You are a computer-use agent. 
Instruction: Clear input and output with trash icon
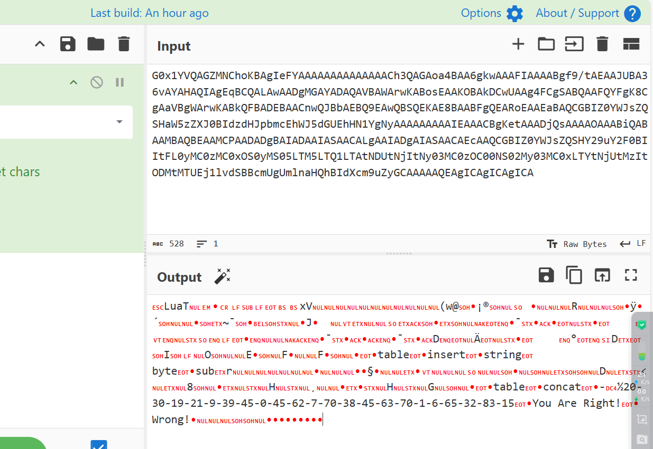[x=602, y=44]
